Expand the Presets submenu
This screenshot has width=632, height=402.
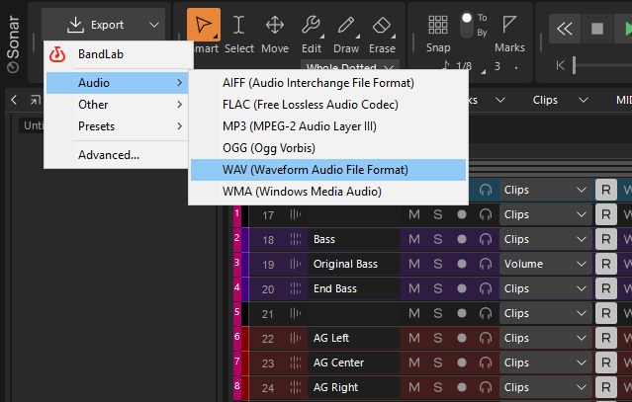coord(117,126)
